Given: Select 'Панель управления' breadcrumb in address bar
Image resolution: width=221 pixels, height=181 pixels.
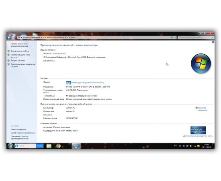Looking at the screenshot, I should point(31,37).
